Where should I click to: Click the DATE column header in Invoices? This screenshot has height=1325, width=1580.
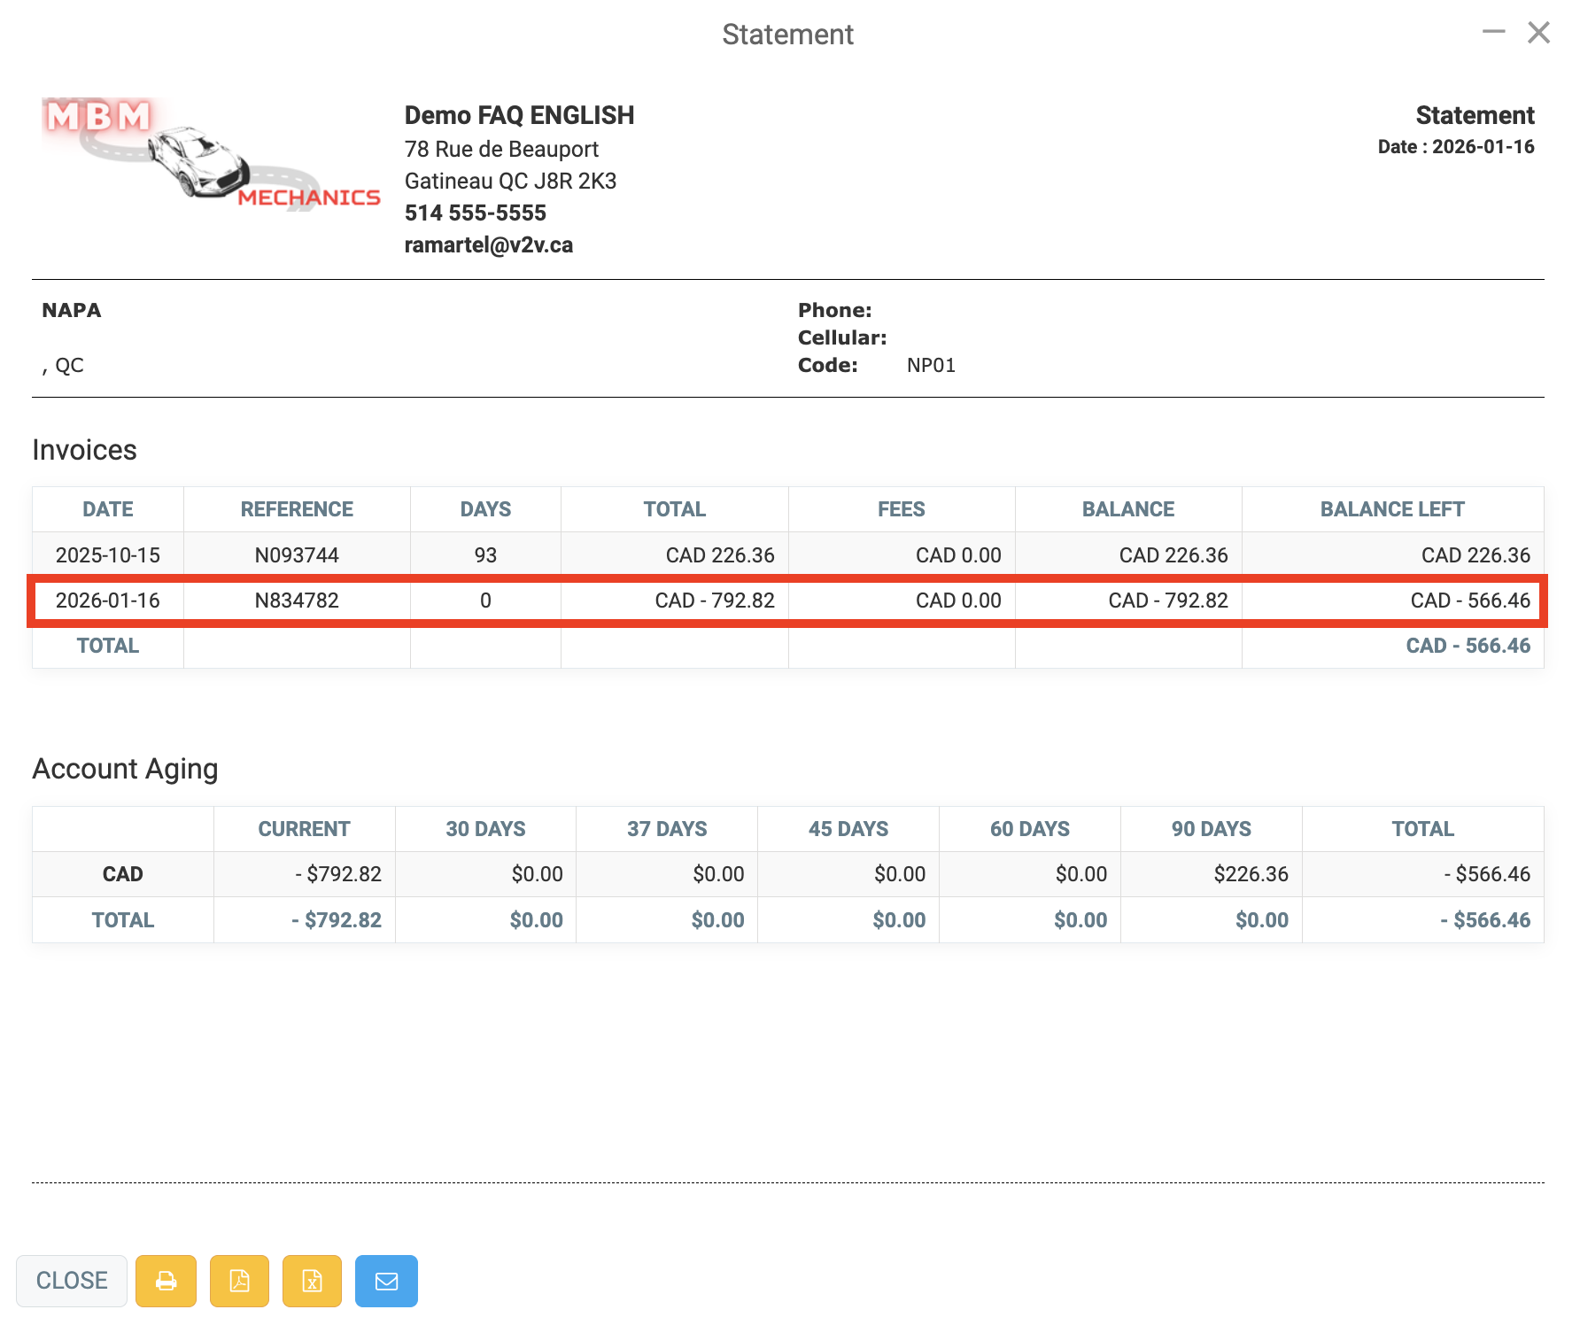click(108, 509)
